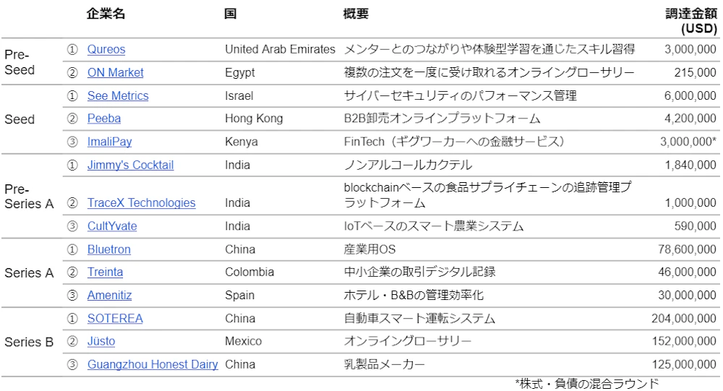Viewport: 723px width, 391px height.
Task: Open the Jüsto link
Action: 101,342
